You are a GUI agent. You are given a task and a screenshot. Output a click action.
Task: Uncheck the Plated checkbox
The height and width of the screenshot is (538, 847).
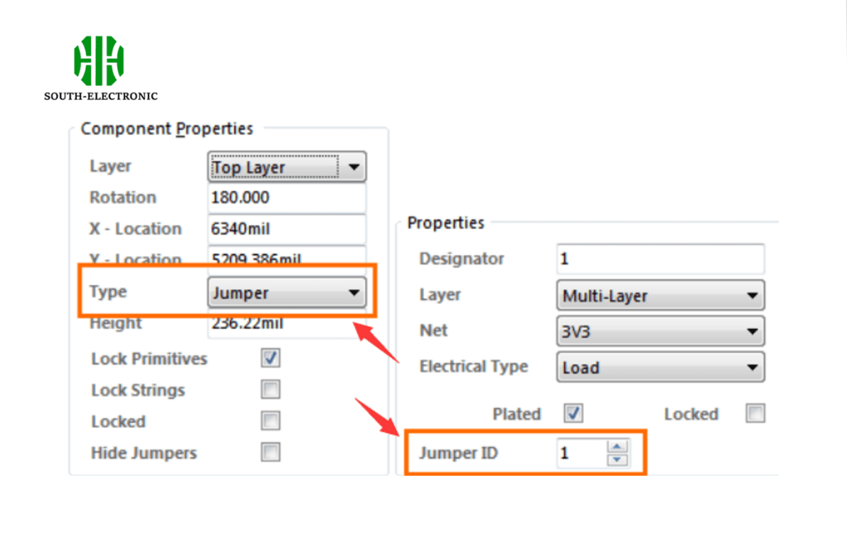pyautogui.click(x=573, y=413)
